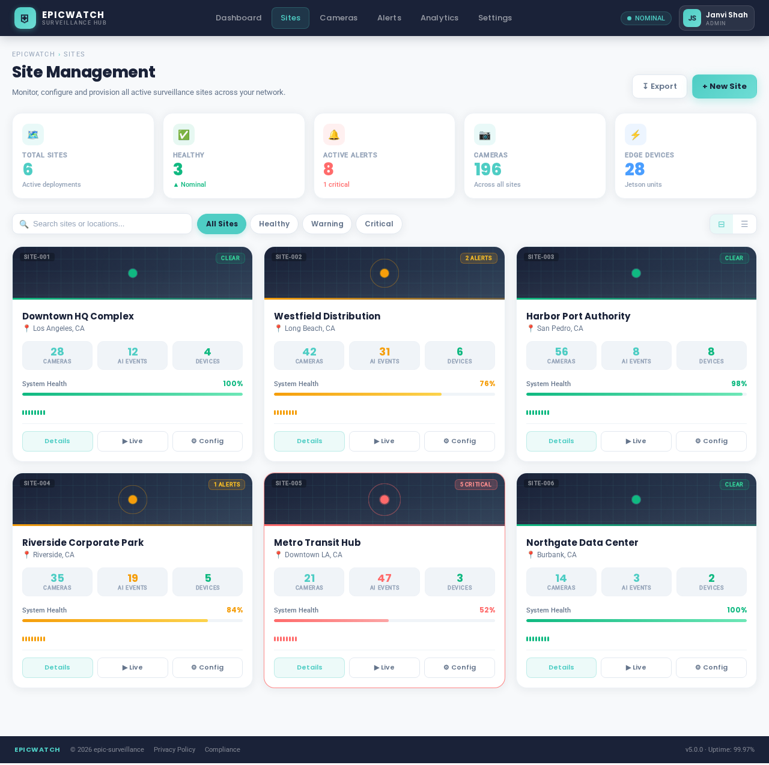Click the magnifier icon in the search field
The height and width of the screenshot is (765, 769).
point(23,223)
